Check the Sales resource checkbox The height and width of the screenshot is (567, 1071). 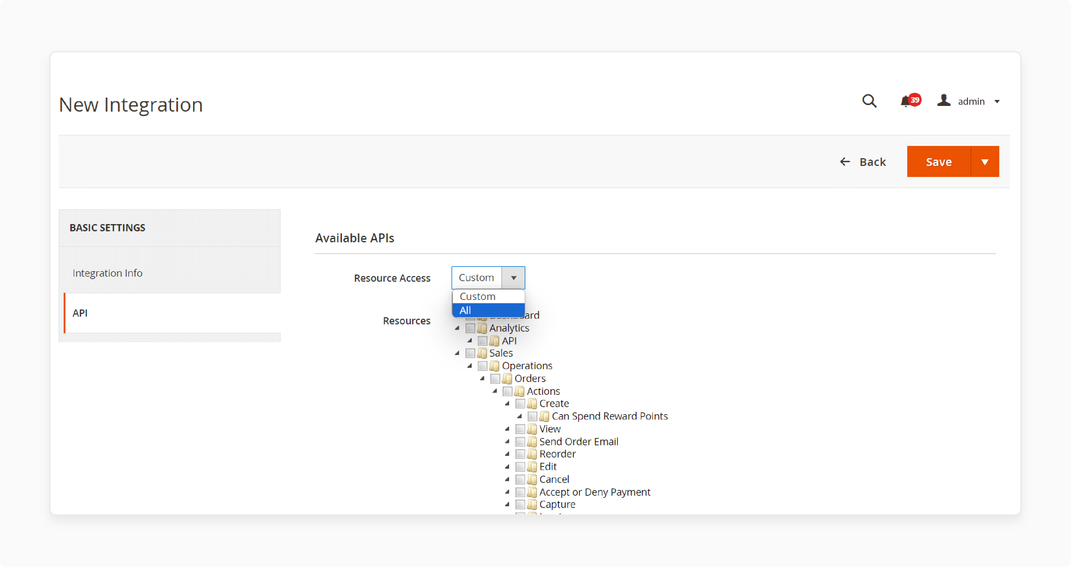[470, 353]
